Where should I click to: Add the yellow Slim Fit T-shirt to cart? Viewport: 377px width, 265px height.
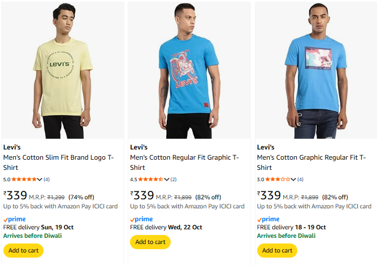point(23,250)
